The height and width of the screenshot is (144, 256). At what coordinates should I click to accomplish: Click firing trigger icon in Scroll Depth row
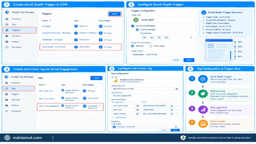coord(100,47)
